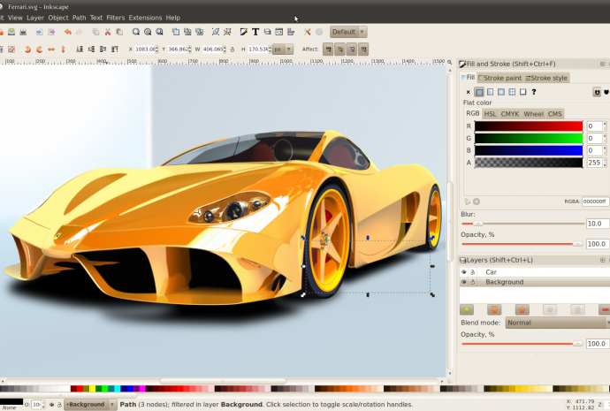Add a new layer with the plus button
This screenshot has width=610, height=411.
pos(467,309)
